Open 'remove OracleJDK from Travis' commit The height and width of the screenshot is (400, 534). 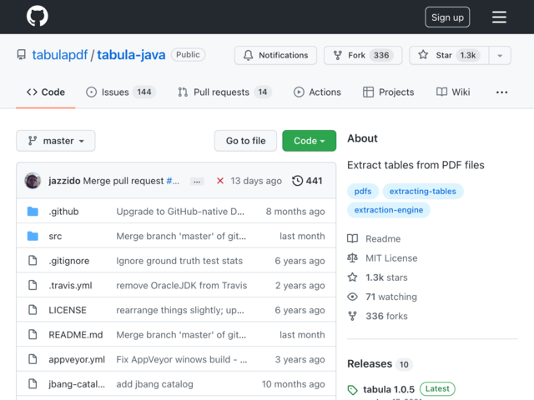point(182,285)
